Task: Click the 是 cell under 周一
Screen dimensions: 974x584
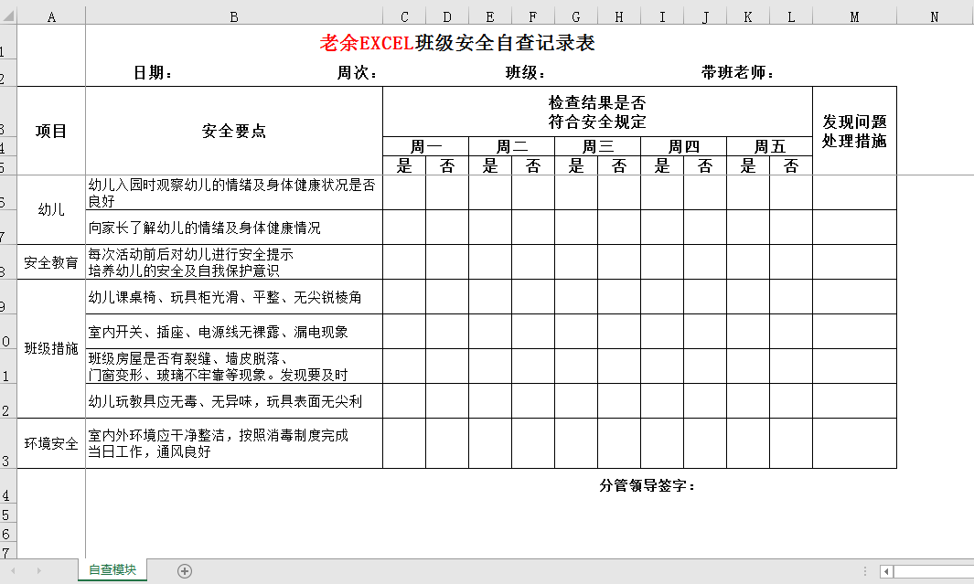Action: tap(404, 165)
